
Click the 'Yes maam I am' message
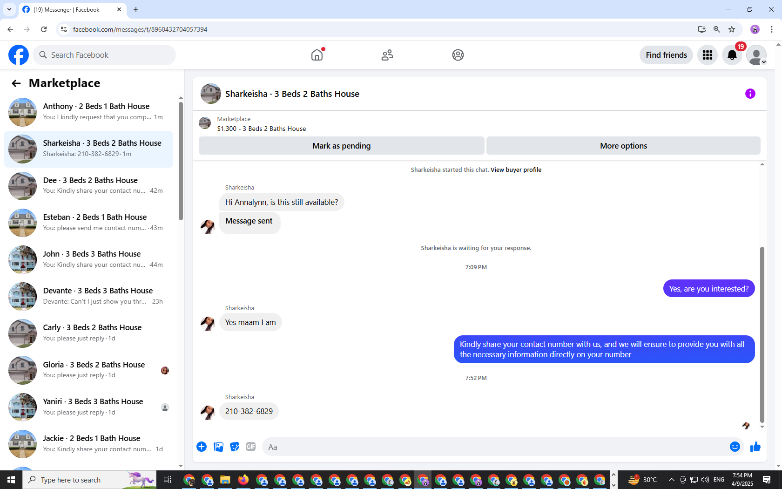(x=250, y=322)
